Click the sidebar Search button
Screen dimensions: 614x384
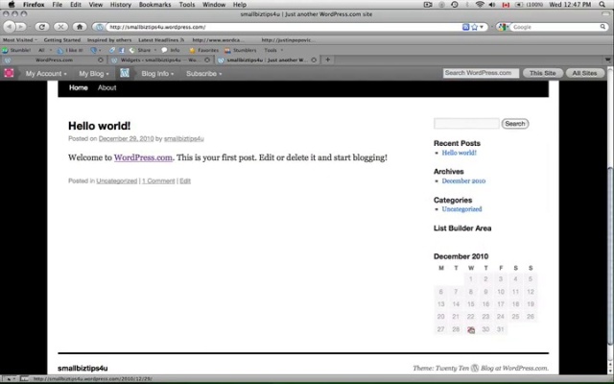(x=515, y=124)
